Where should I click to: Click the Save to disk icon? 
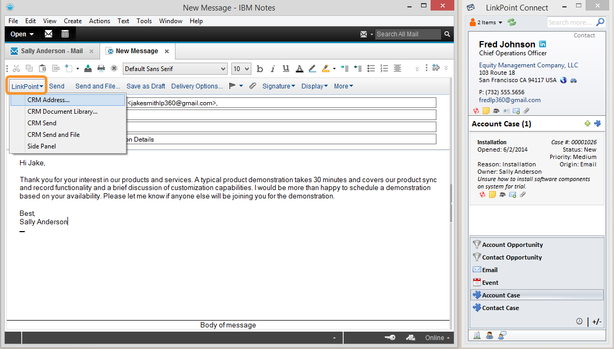click(x=88, y=68)
